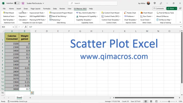This screenshot has height=103, width=183.
Task: Expand Capability Templates dropdown
Action: (84, 20)
